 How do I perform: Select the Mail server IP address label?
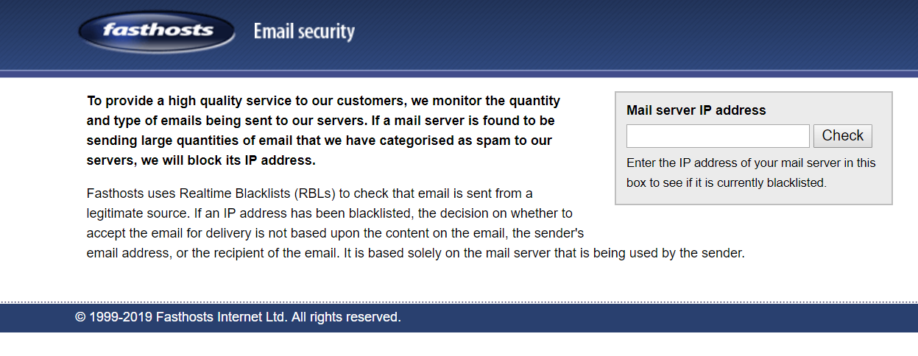point(696,110)
